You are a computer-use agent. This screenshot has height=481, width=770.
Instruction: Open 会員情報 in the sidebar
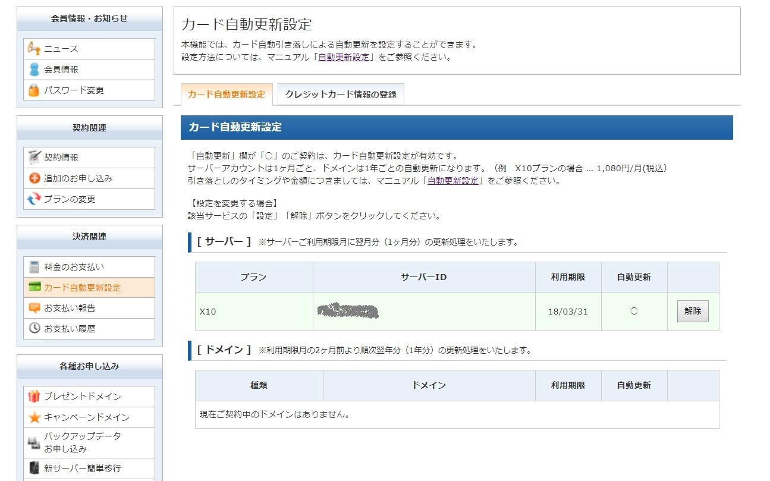pyautogui.click(x=89, y=70)
